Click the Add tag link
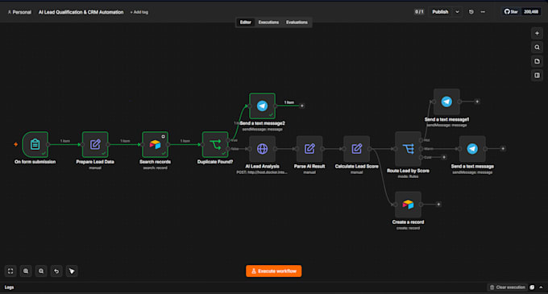This screenshot has height=294, width=548. pyautogui.click(x=139, y=12)
